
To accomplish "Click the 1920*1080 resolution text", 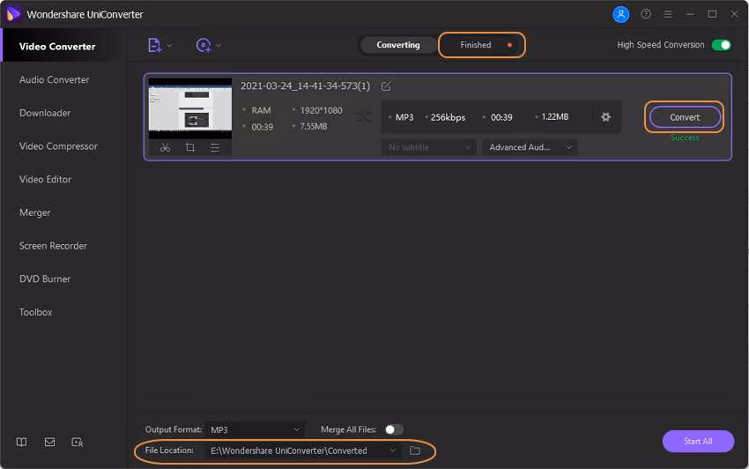I will pyautogui.click(x=321, y=110).
